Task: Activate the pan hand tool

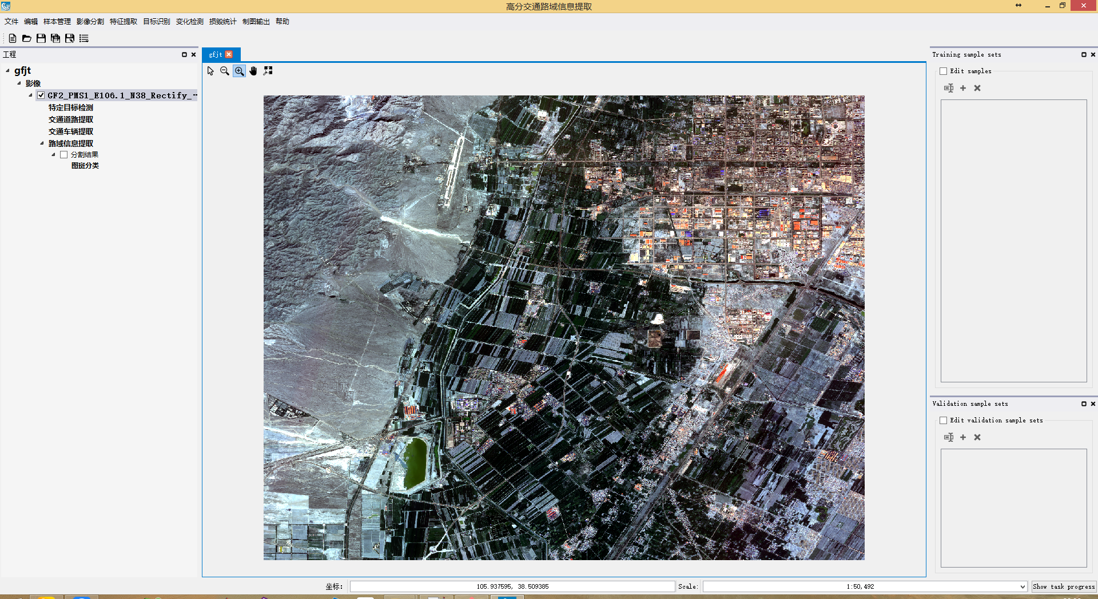Action: click(x=253, y=71)
